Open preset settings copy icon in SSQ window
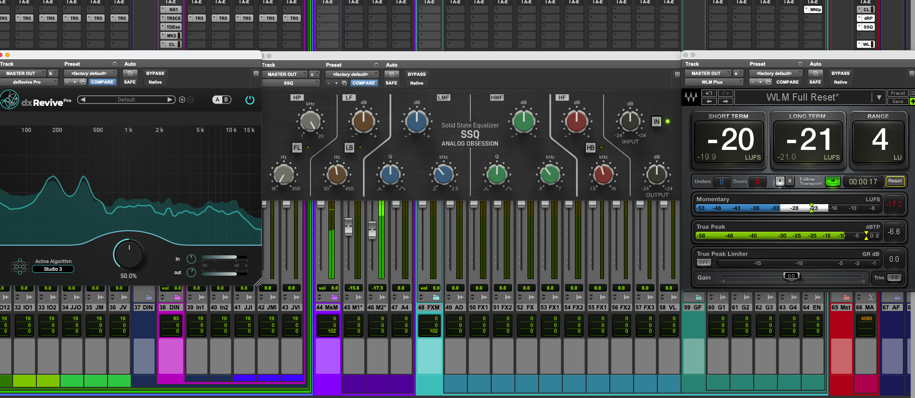The image size is (915, 398). pyautogui.click(x=344, y=83)
